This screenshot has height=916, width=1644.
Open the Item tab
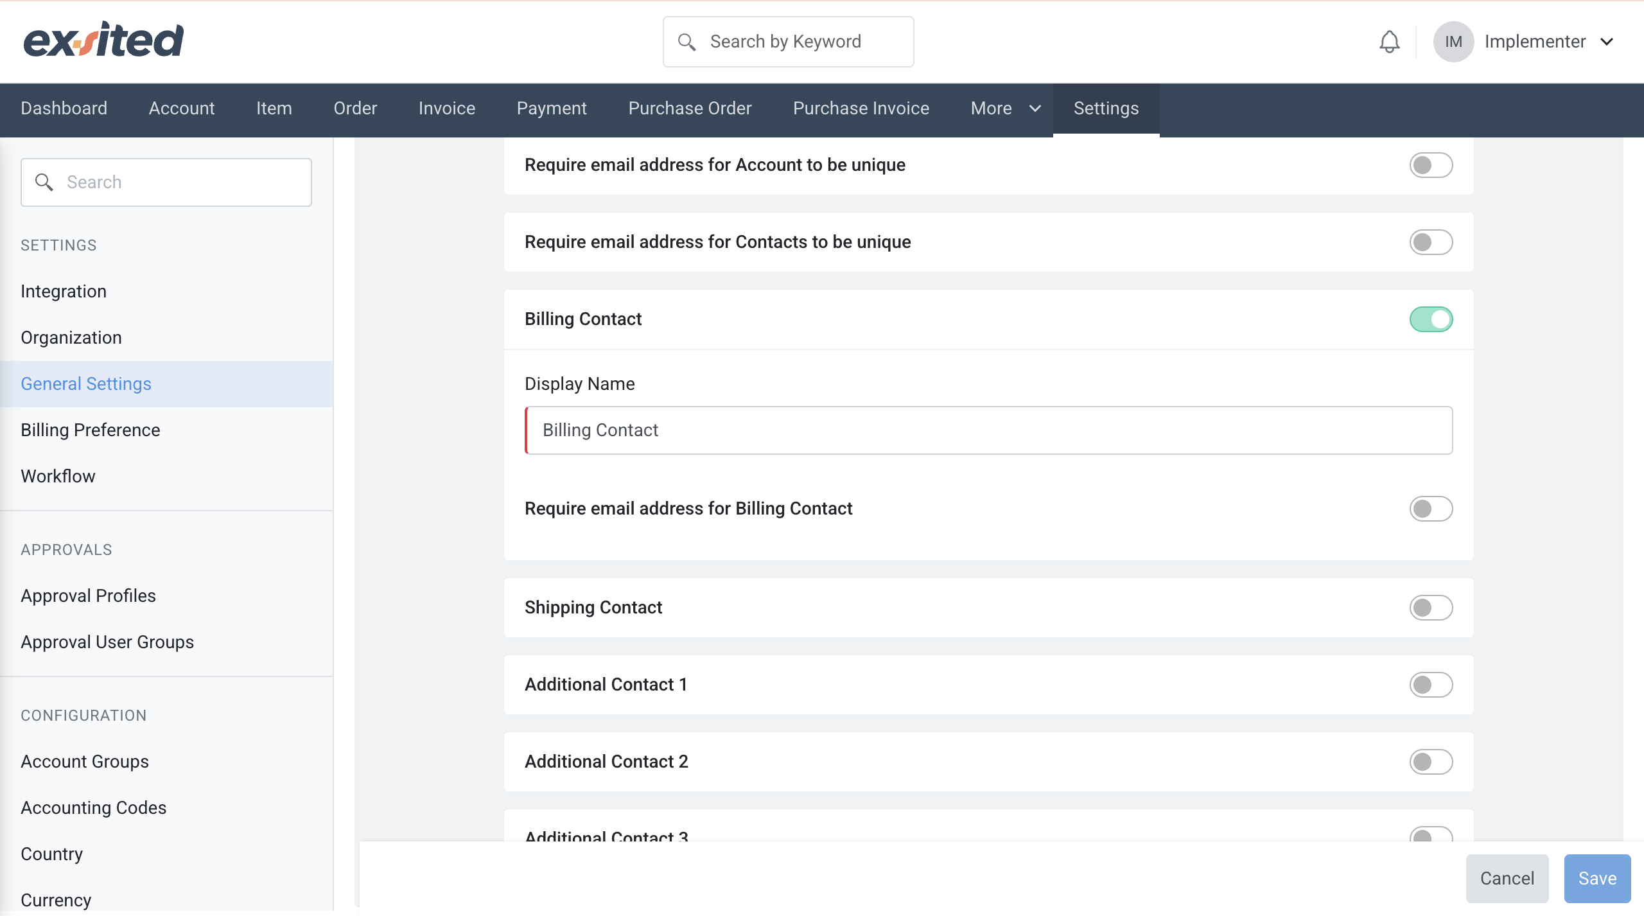click(274, 109)
